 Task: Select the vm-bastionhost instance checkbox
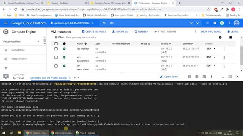coord(56,57)
